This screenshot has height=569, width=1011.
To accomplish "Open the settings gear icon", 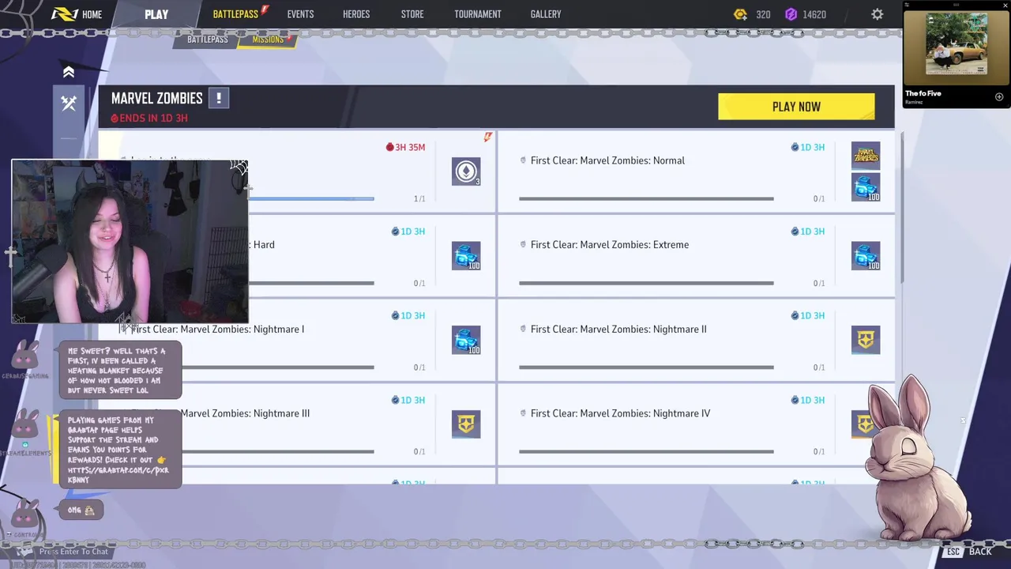I will click(877, 14).
